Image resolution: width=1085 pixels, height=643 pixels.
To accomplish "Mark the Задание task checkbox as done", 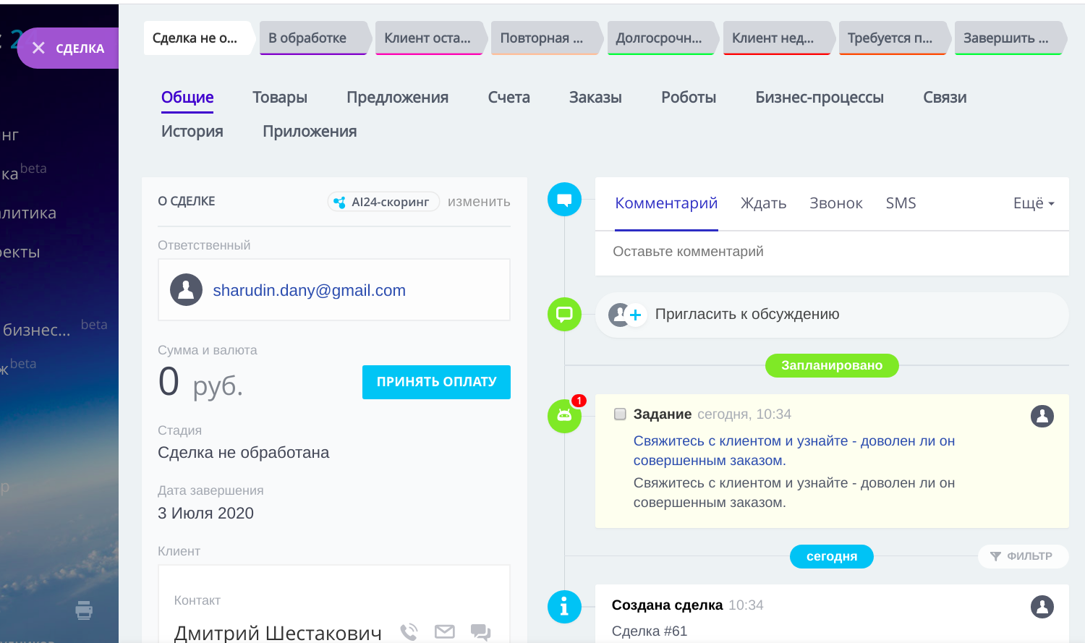I will (620, 414).
